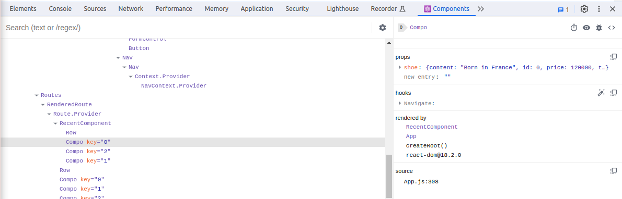The image size is (622, 199).
Task: Suspend the selected component stopwatch icon
Action: tap(573, 28)
